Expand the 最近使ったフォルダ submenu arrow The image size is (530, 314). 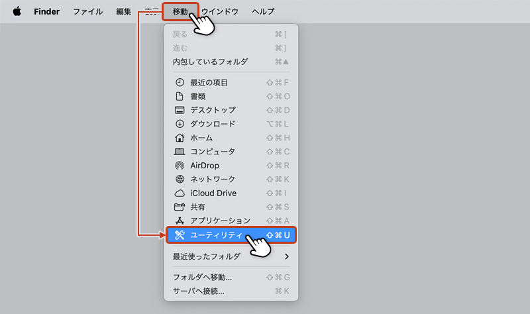(x=287, y=256)
